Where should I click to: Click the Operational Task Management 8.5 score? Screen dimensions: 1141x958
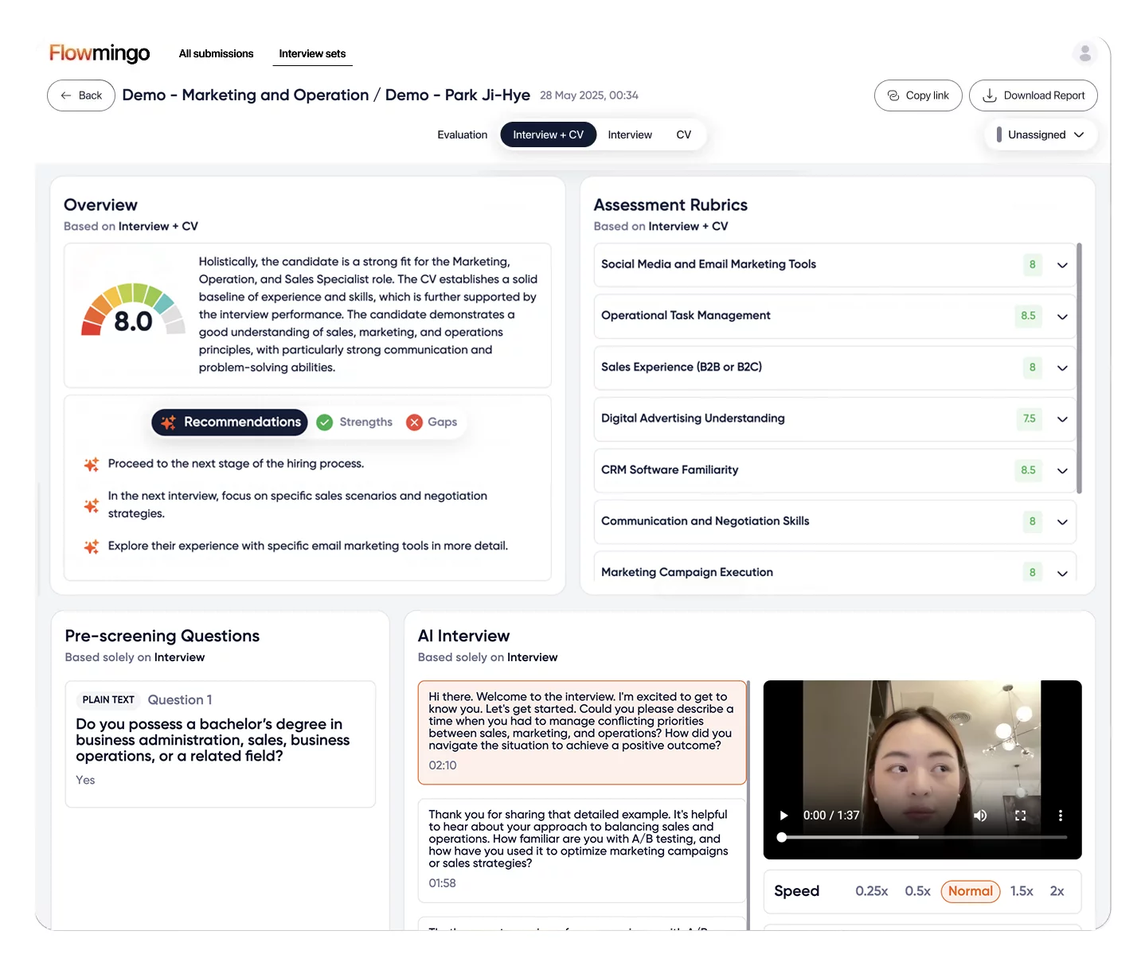1028,316
